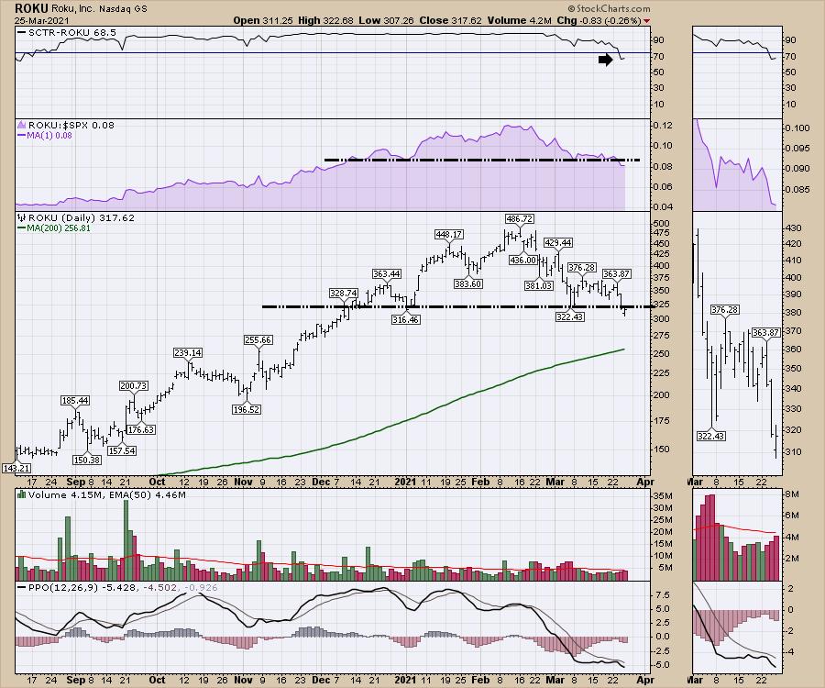Click the 429.44 price label
The height and width of the screenshot is (688, 825).
[558, 243]
